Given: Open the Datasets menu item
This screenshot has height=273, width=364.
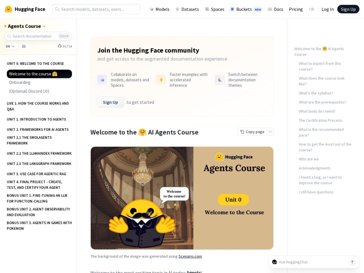Looking at the screenshot, I should coord(187,9).
